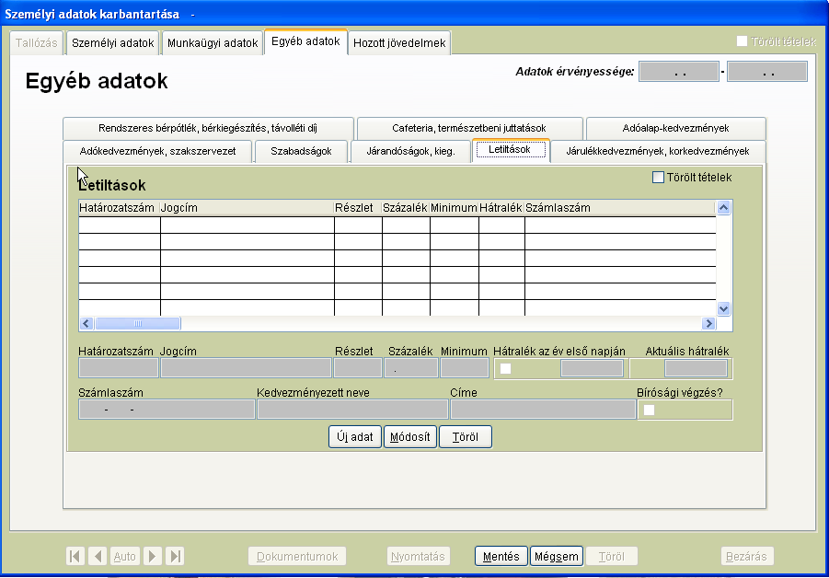Click the Hátralék az év első napján amount field

592,368
